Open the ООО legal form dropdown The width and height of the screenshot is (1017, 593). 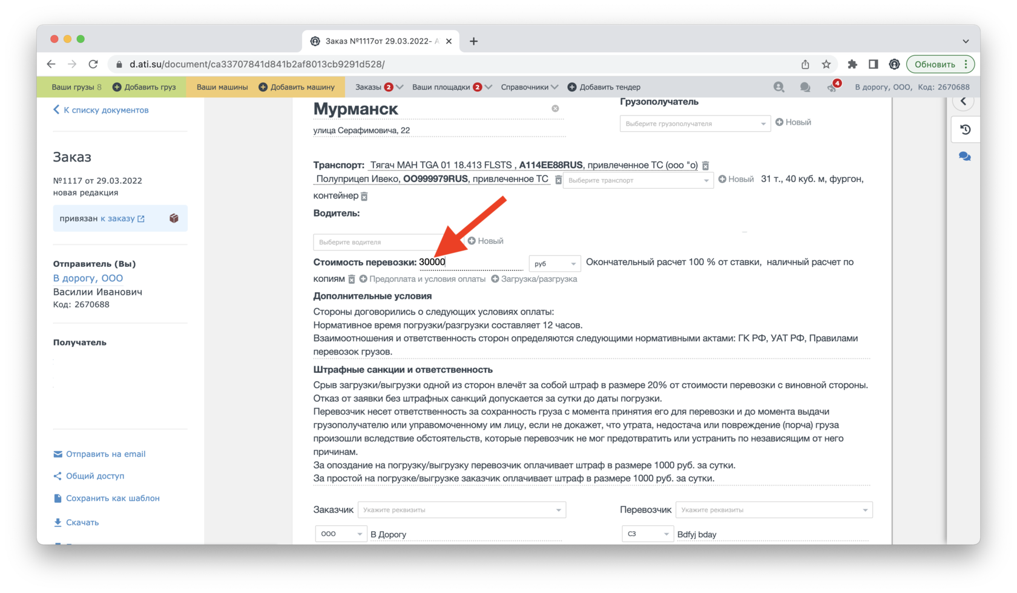(x=341, y=534)
